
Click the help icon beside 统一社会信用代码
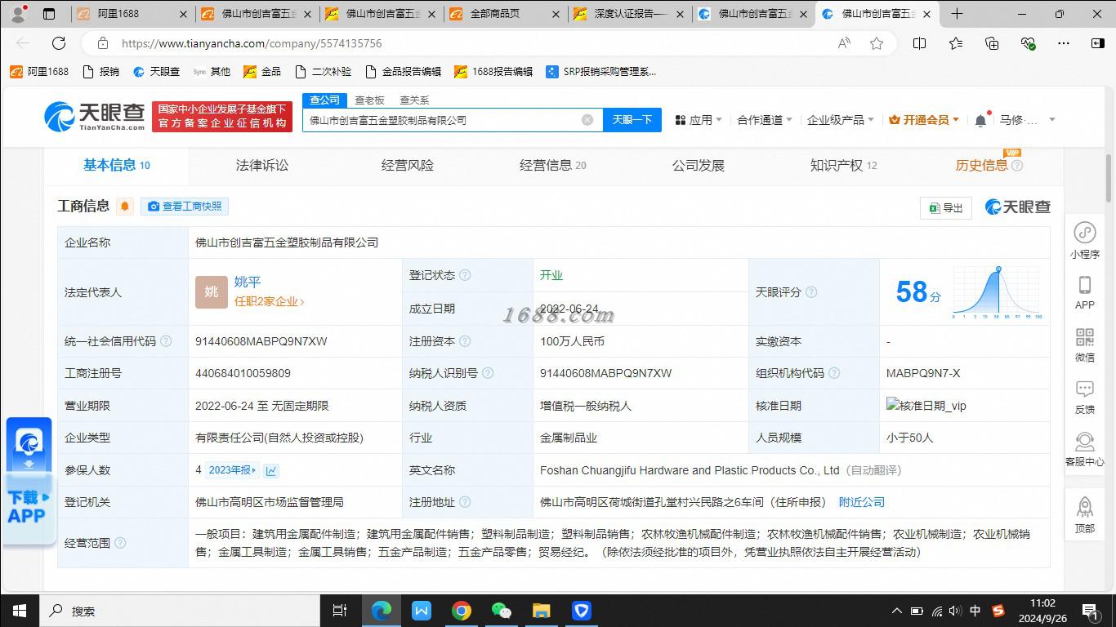pos(166,341)
